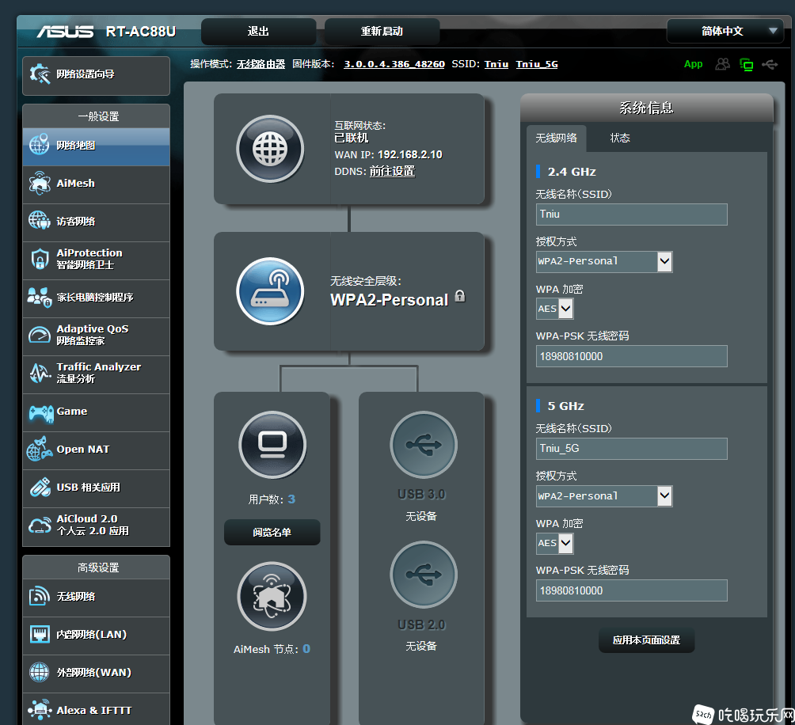Viewport: 795px width, 725px height.
Task: Click the Tniu_5G SSID link
Action: pos(537,64)
